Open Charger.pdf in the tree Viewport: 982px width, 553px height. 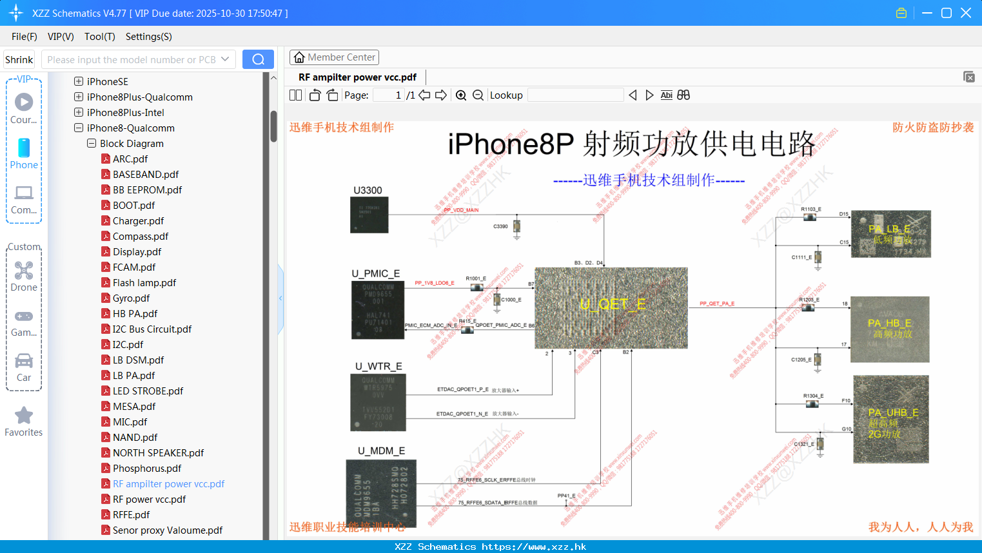coord(139,220)
